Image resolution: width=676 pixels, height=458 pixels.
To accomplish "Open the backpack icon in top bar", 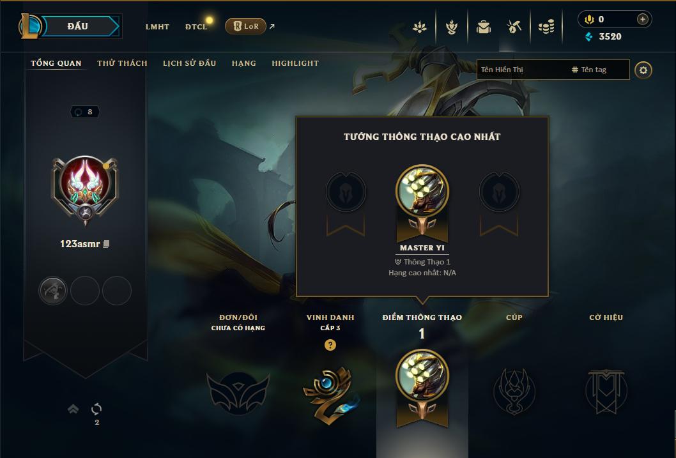I will 483,27.
